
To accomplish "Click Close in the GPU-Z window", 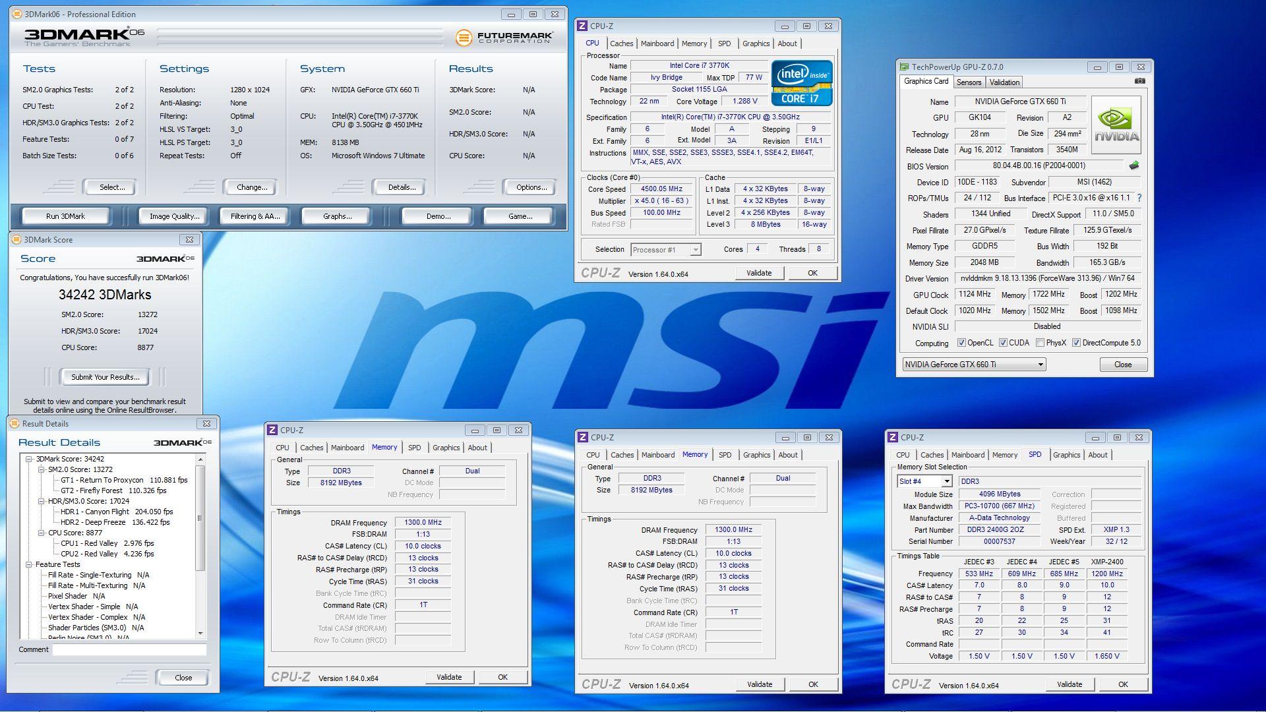I will (1123, 365).
